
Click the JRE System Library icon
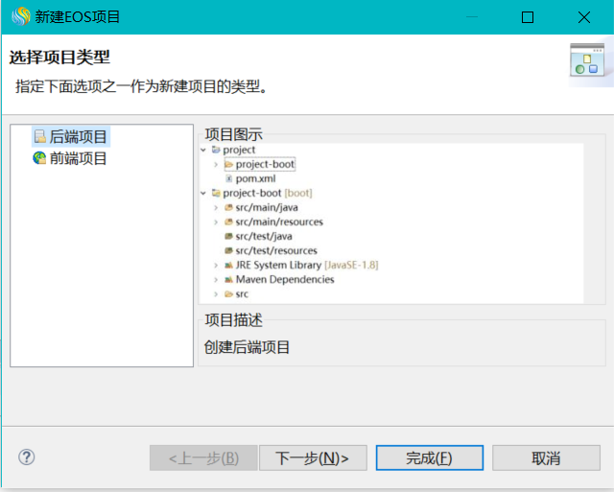coord(228,265)
